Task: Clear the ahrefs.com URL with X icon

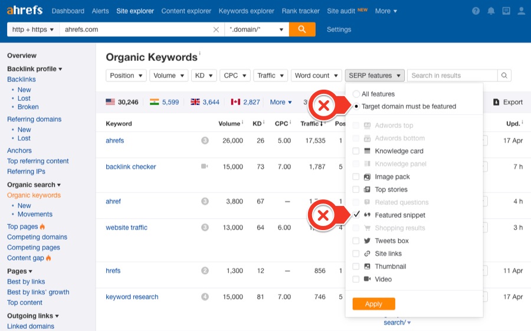Action: (216, 30)
